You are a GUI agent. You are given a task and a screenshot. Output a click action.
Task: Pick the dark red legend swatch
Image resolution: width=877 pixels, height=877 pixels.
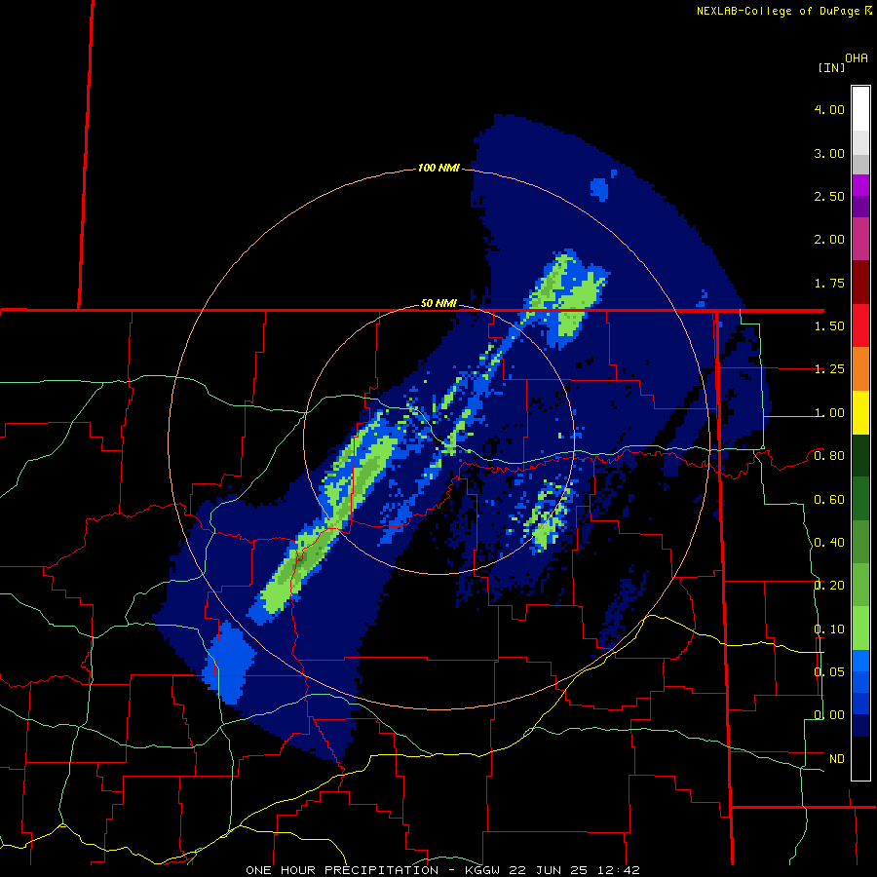coord(860,283)
